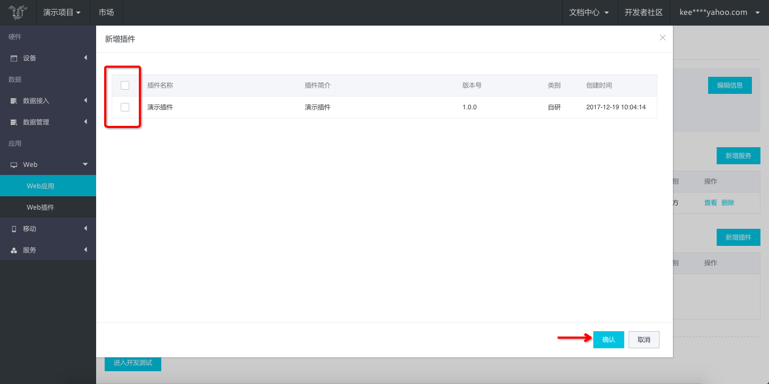Check the select-all checkbox in table header
The width and height of the screenshot is (769, 384).
pos(125,85)
